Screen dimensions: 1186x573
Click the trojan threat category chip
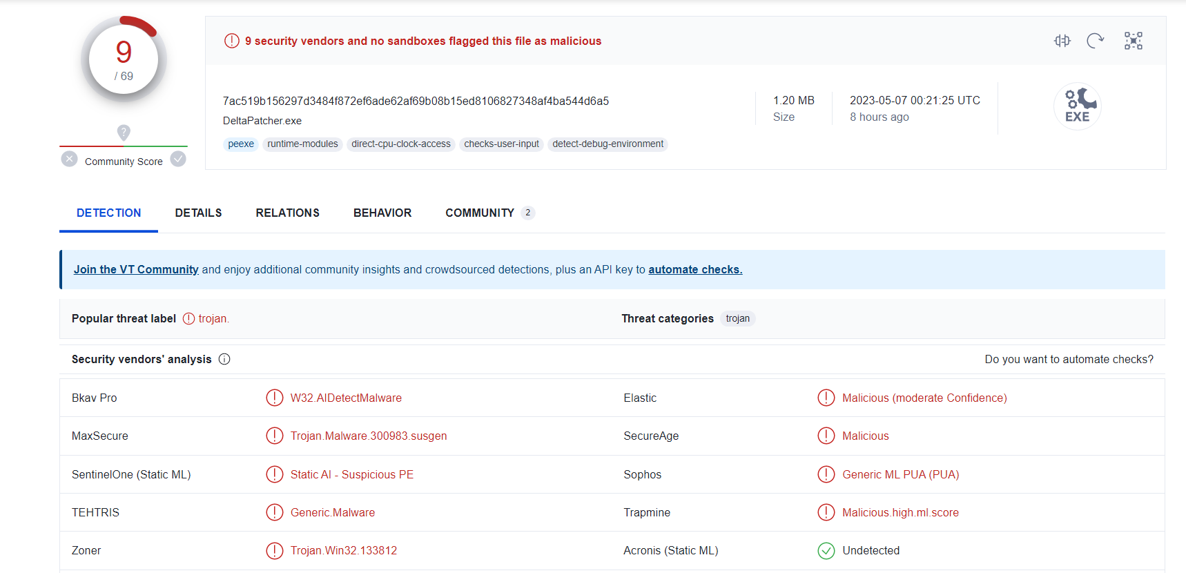(x=737, y=318)
